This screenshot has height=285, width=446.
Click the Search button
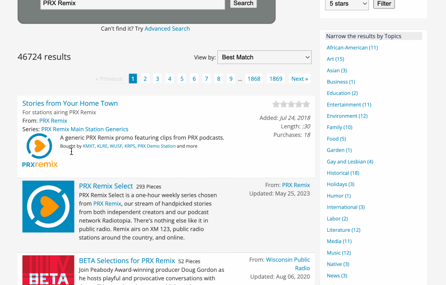[x=243, y=3]
